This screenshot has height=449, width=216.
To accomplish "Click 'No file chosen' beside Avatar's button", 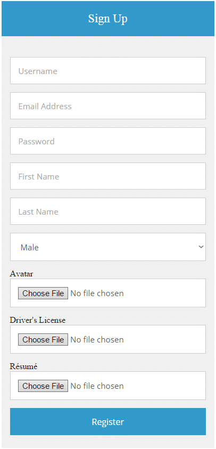I will tap(97, 293).
